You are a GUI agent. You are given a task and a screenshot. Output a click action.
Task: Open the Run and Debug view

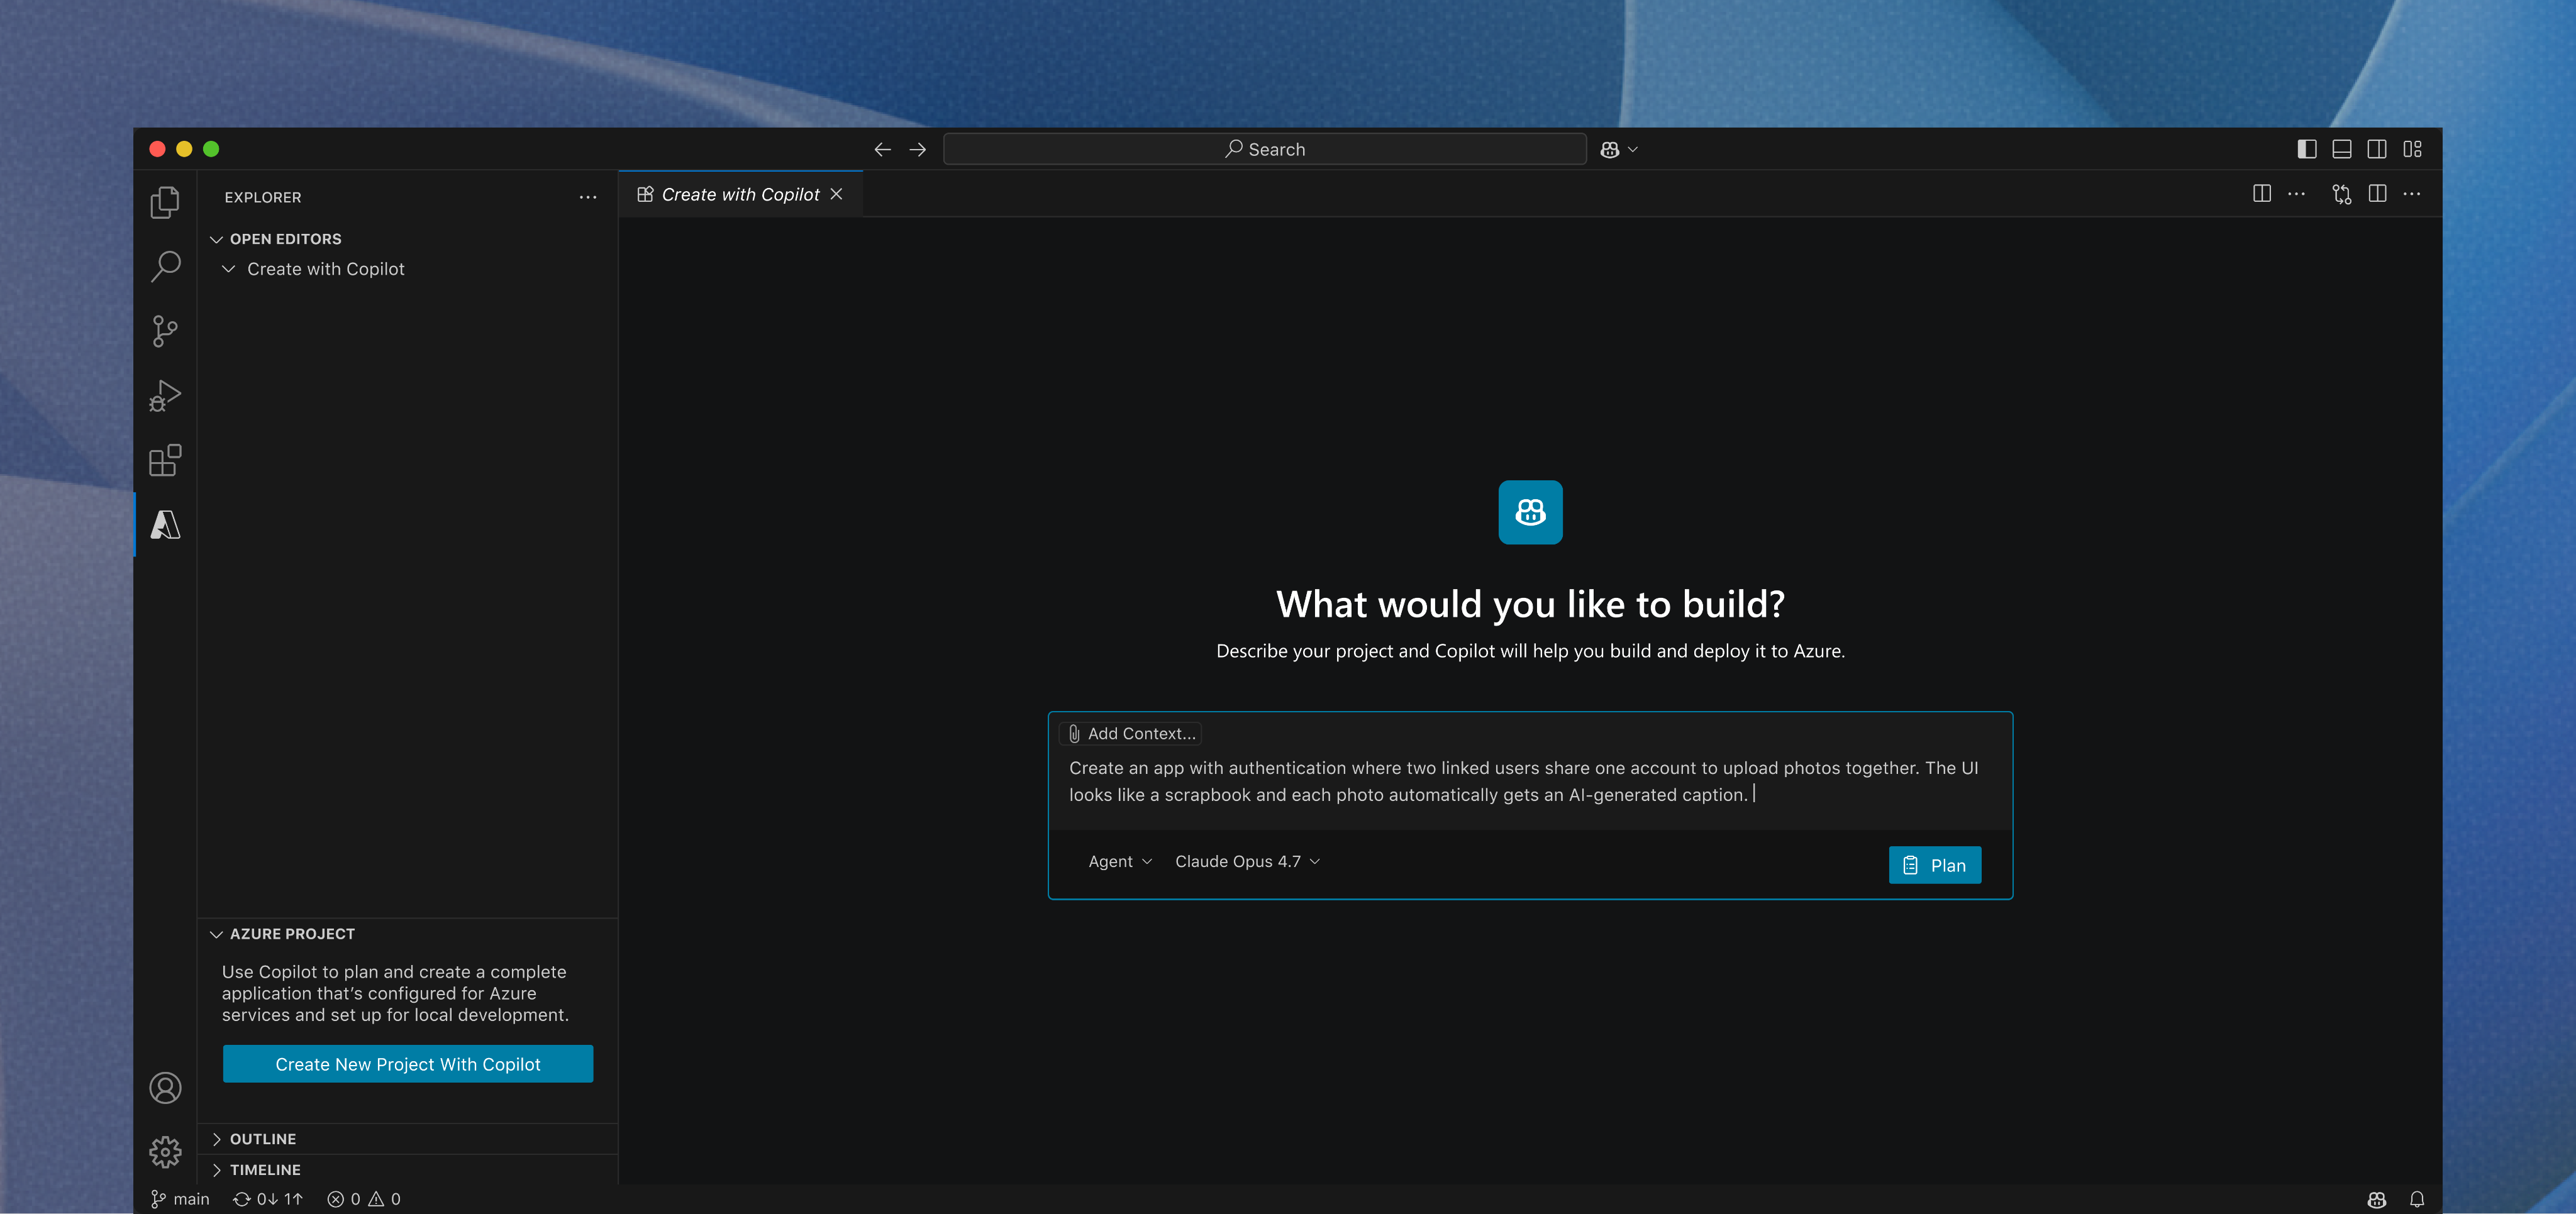(165, 396)
